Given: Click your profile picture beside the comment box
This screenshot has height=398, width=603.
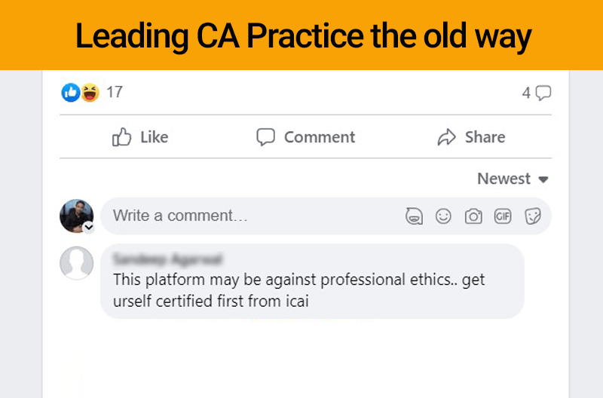Looking at the screenshot, I should (x=75, y=215).
